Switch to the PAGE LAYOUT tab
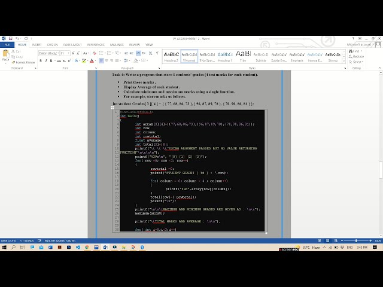The width and height of the screenshot is (383, 287). pos(72,45)
